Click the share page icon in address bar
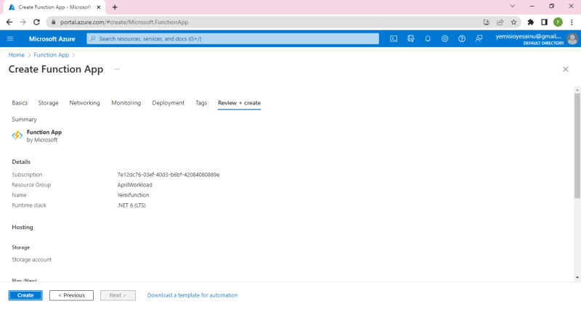581x309 pixels. tap(500, 22)
